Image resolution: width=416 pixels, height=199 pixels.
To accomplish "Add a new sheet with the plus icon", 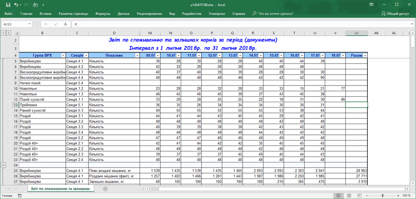I will tap(106, 189).
